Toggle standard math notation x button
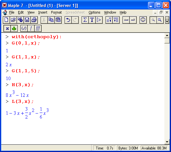The image size is (171, 152). (x=7, y=28)
